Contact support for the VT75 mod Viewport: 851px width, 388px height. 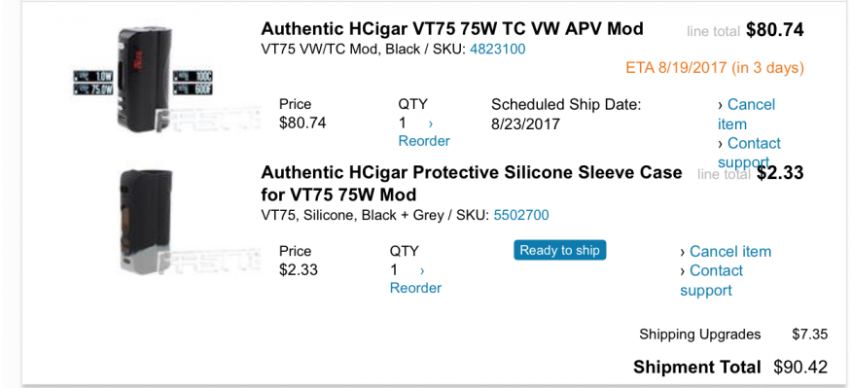pos(750,153)
